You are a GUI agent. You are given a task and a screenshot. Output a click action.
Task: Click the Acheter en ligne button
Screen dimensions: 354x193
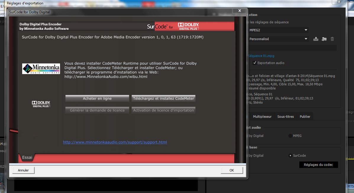point(97,98)
